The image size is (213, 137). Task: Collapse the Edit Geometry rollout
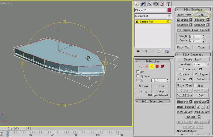click(x=193, y=54)
